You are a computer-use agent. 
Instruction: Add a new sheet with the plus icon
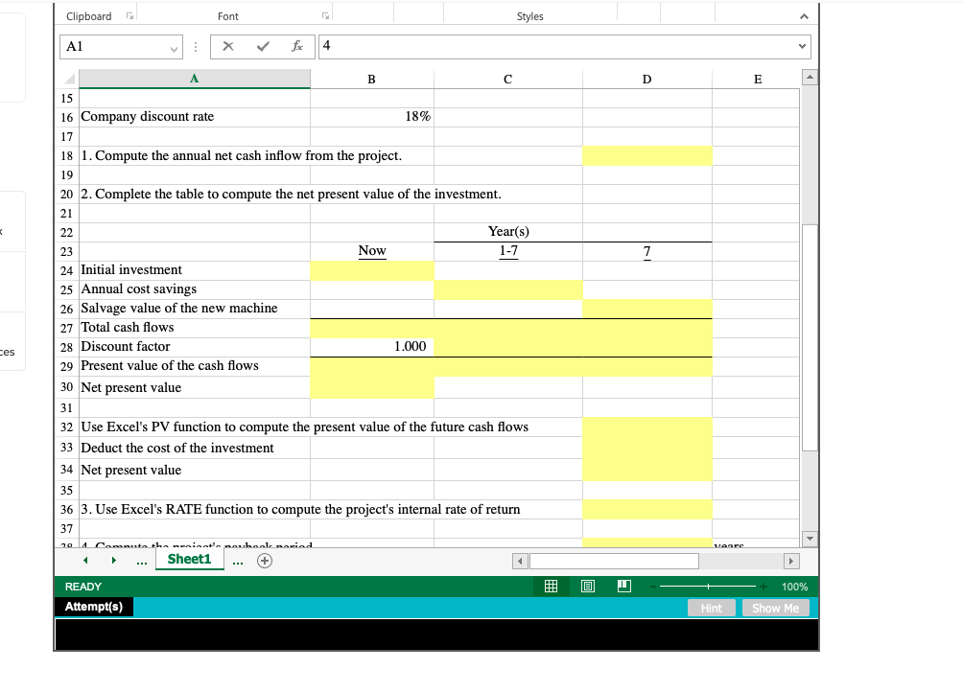pyautogui.click(x=263, y=559)
